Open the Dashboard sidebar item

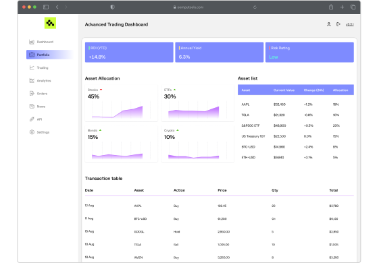pos(45,42)
